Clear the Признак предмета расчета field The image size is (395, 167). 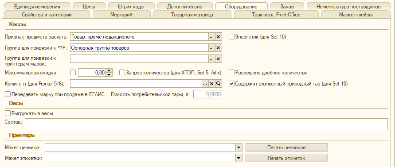click(x=219, y=37)
